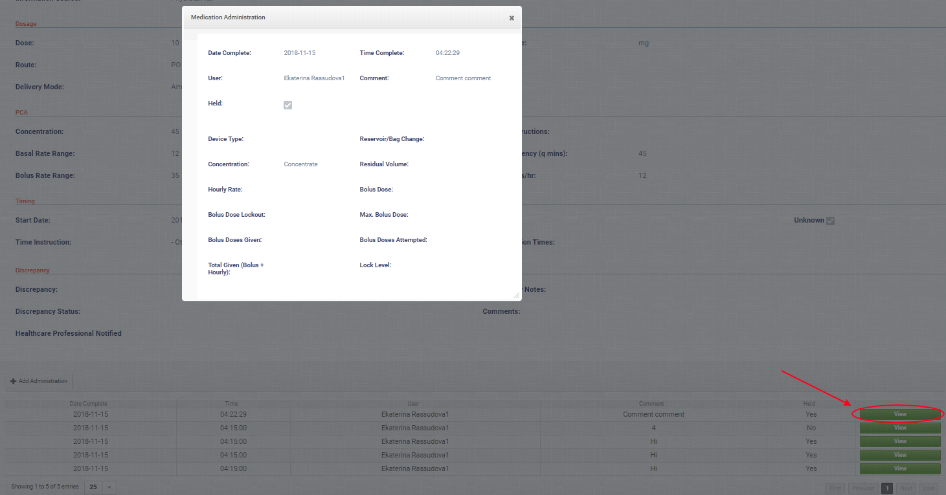
Task: Close the Medication Administration dialog
Action: coord(512,18)
